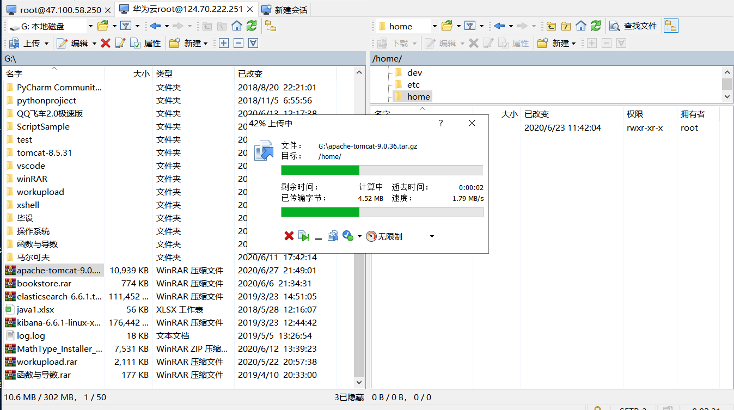Click the remote panel filter icon
The width and height of the screenshot is (734, 410).
coord(470,26)
